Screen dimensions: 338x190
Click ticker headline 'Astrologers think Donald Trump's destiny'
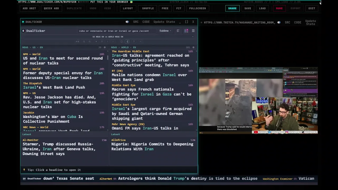tap(188, 179)
